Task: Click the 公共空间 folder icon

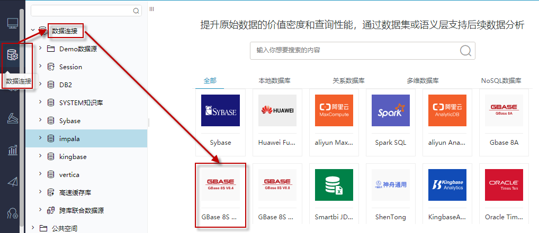Action: pyautogui.click(x=43, y=228)
